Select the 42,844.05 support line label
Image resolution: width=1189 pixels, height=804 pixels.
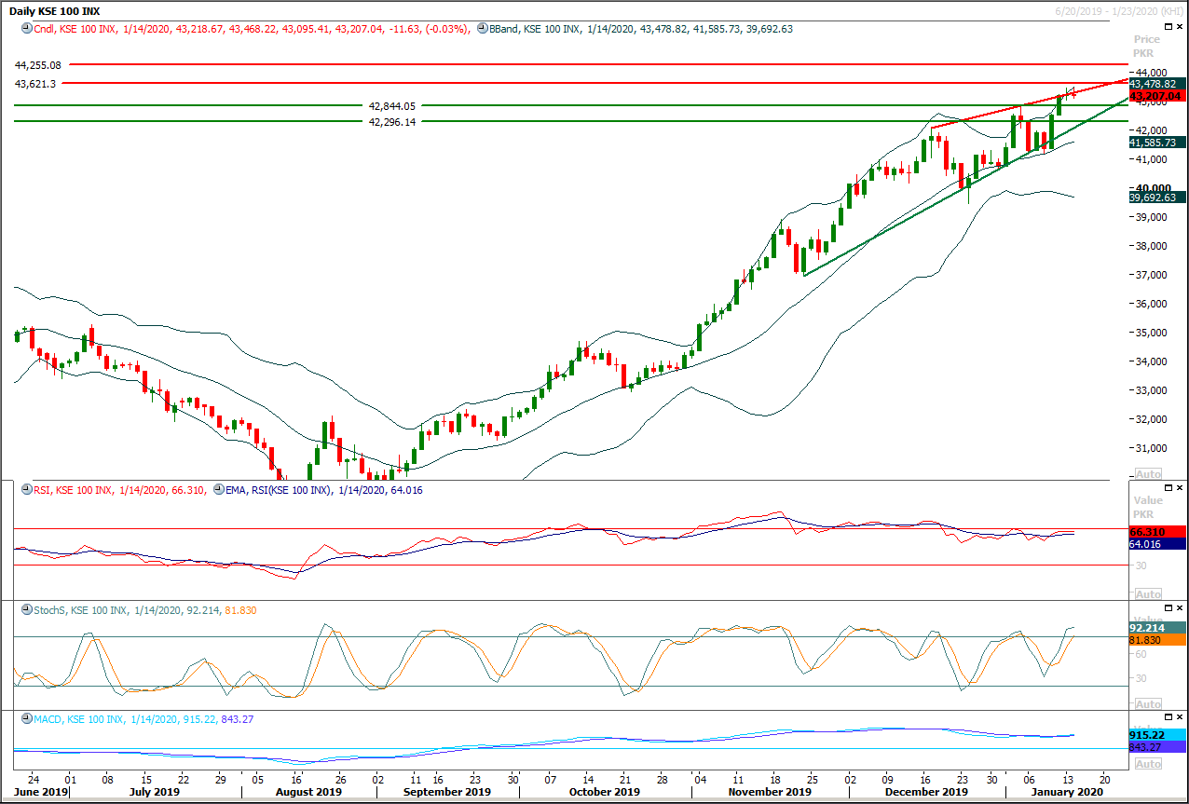tap(391, 106)
